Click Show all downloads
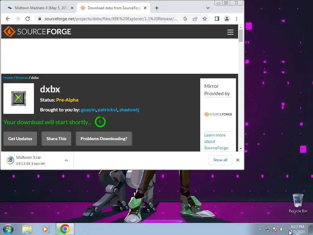The width and height of the screenshot is (313, 235). click(x=220, y=160)
